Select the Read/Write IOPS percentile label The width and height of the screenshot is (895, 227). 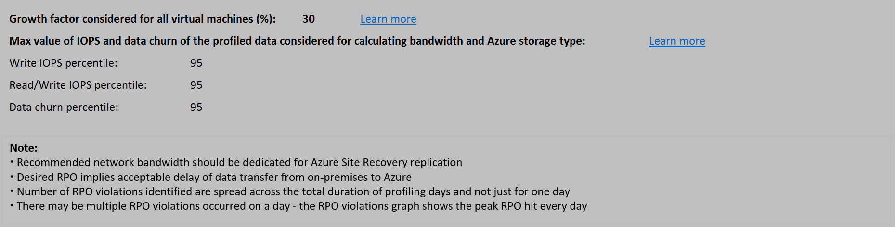tap(78, 85)
